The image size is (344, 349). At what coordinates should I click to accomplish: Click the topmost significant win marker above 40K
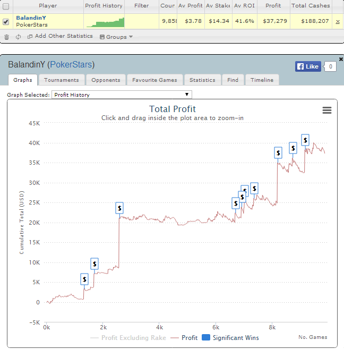tap(305, 140)
